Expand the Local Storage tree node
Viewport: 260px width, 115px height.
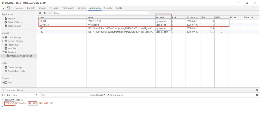tap(3, 37)
